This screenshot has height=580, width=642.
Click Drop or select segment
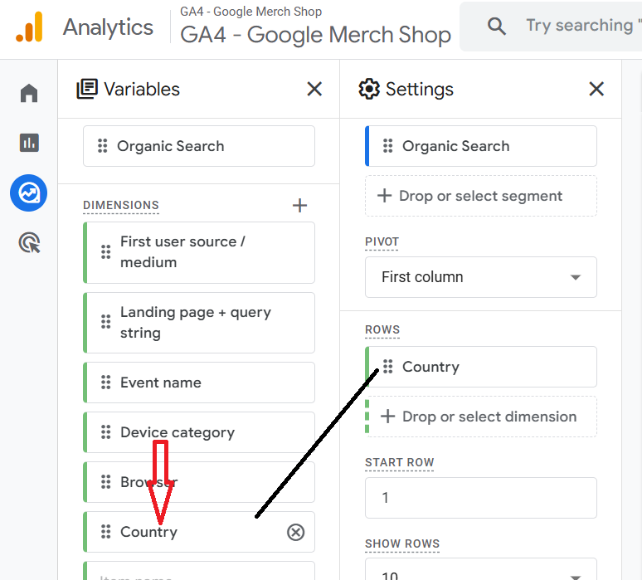pyautogui.click(x=480, y=196)
